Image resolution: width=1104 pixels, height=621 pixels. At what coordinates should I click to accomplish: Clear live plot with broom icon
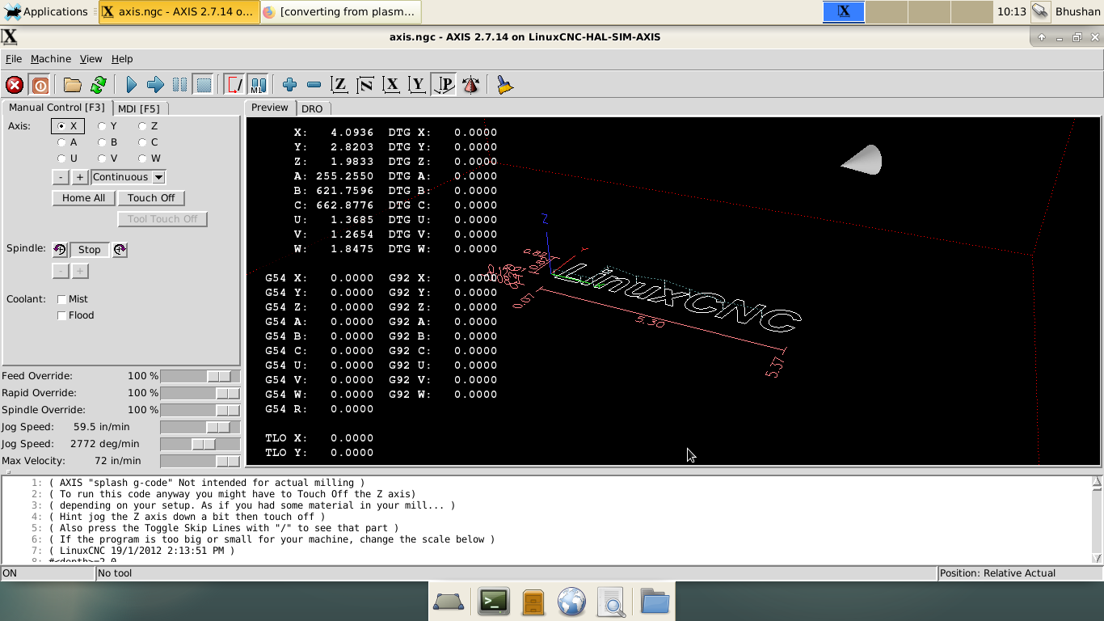point(505,85)
